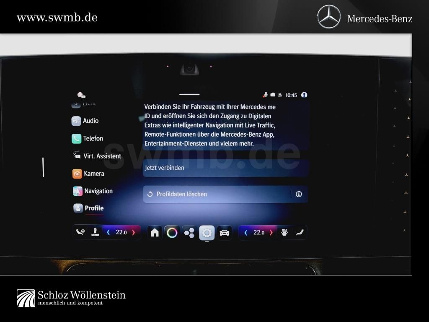The image size is (429, 322).
Task: Select the settings gear in the dock
Action: (207, 232)
